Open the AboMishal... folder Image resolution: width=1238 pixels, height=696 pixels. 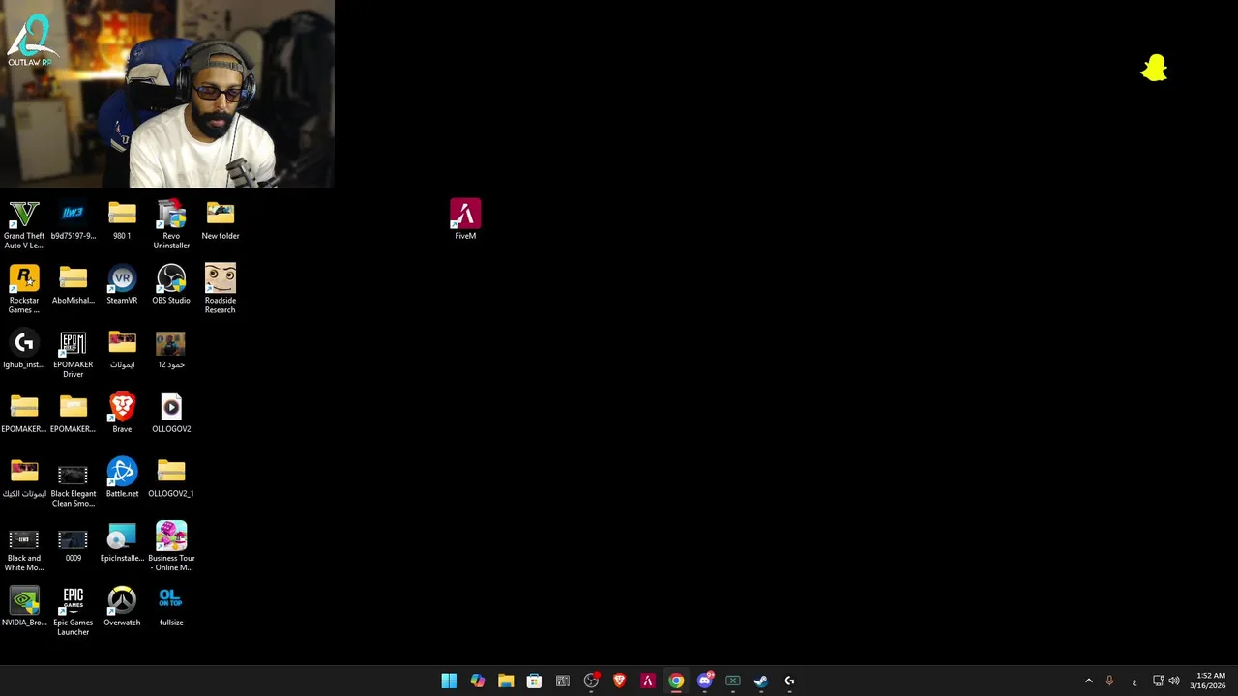(74, 285)
